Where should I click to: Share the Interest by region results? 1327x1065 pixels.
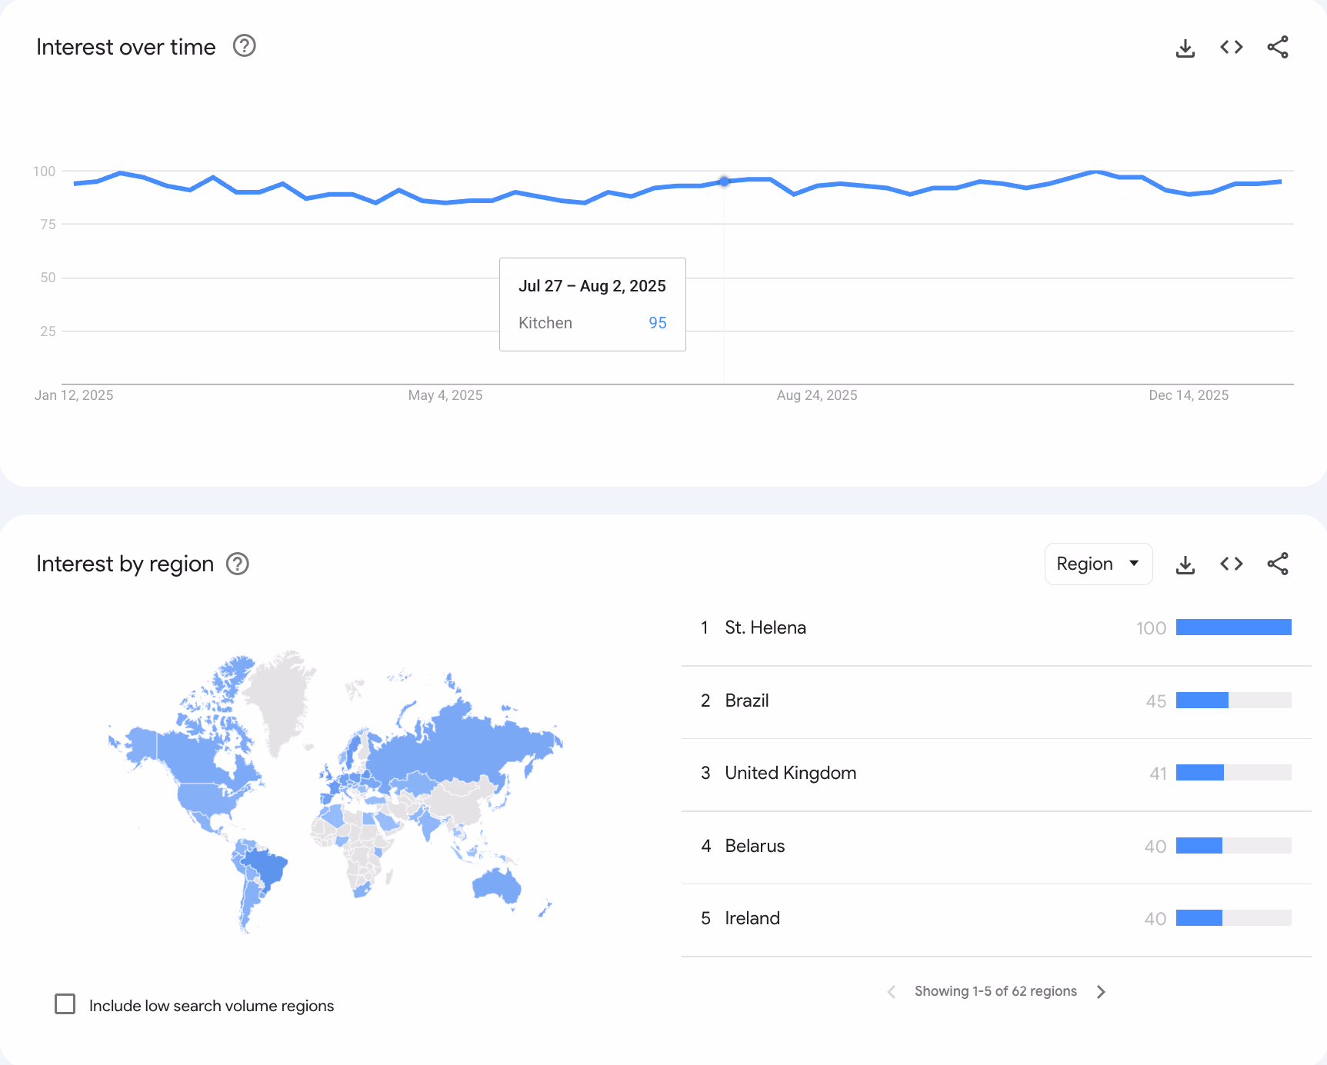pyautogui.click(x=1278, y=564)
